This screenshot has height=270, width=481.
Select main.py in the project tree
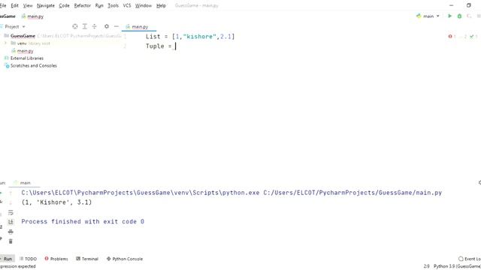point(22,51)
